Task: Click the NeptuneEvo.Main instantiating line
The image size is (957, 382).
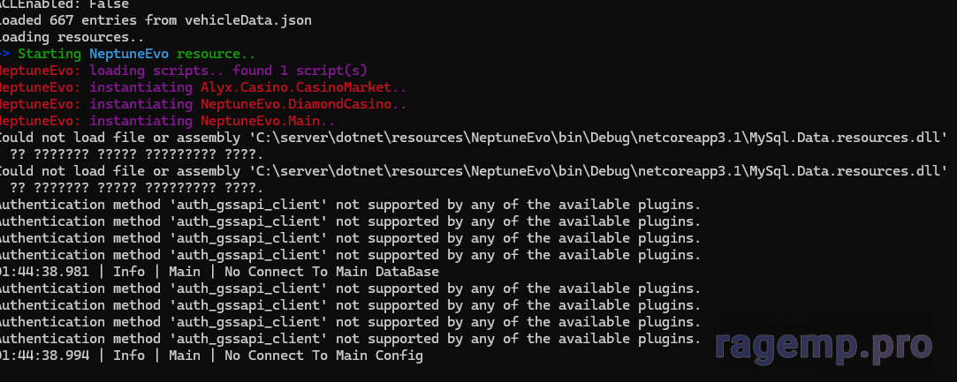Action: (x=167, y=121)
